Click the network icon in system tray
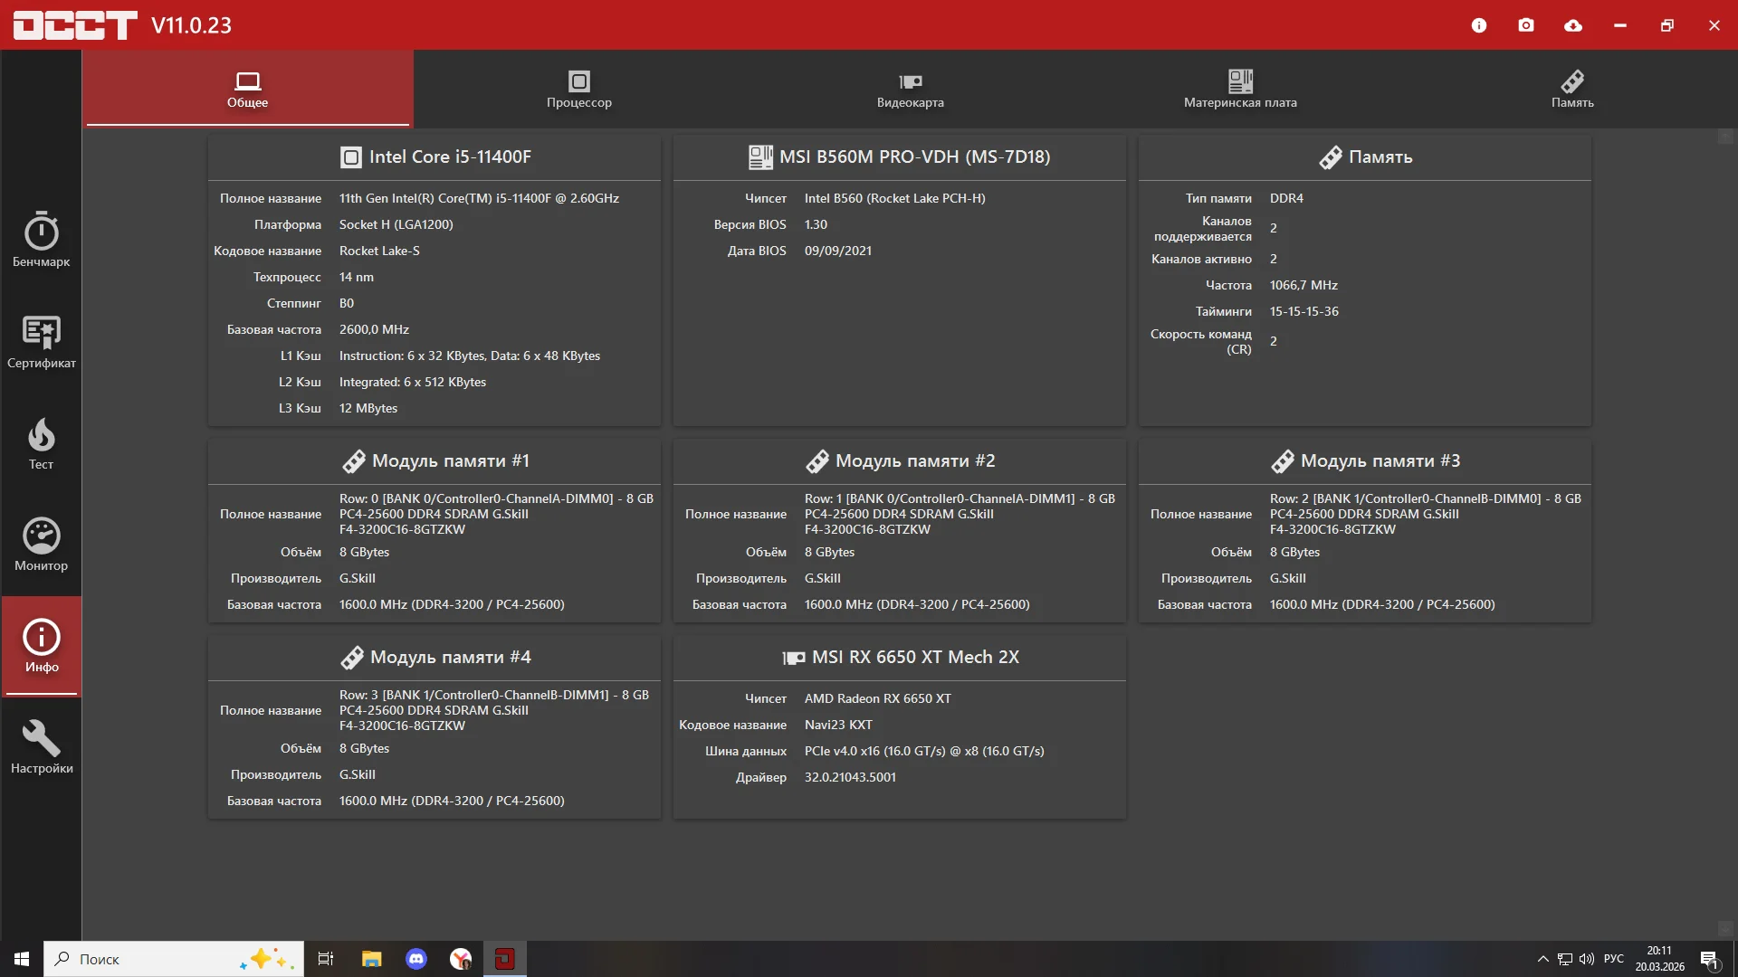Image resolution: width=1738 pixels, height=977 pixels. [x=1564, y=959]
